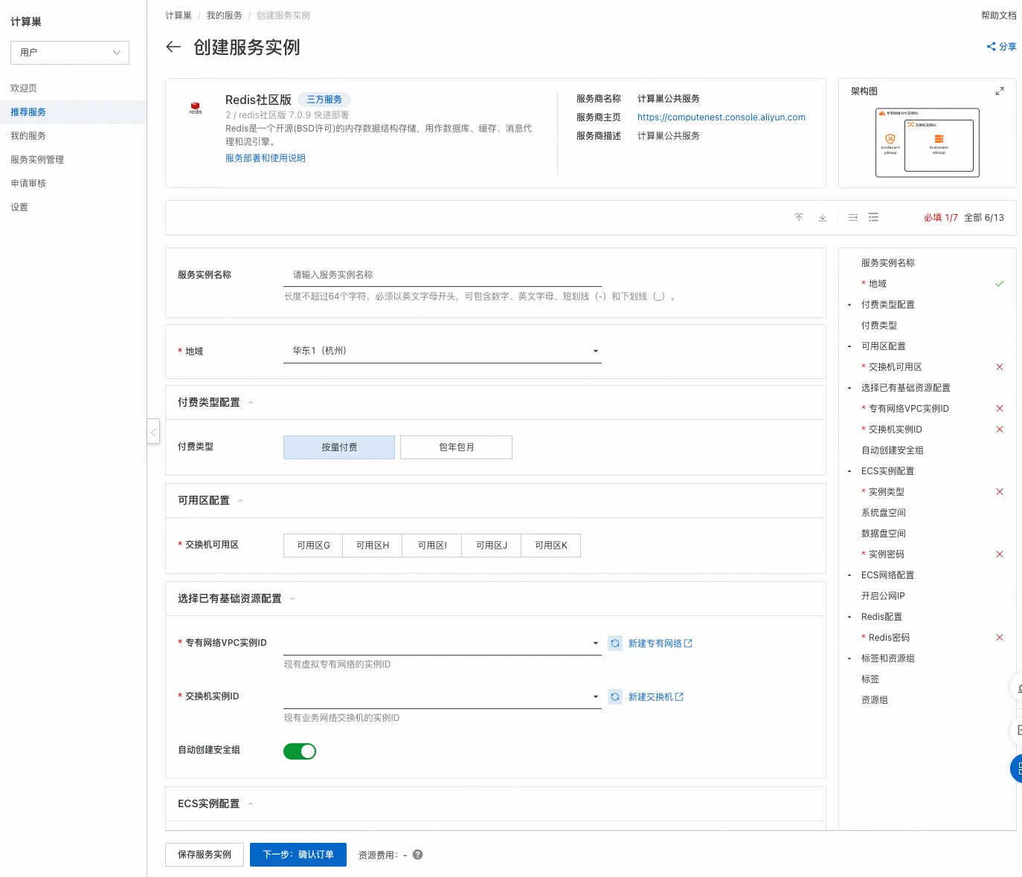Open 我的服务 in the sidebar
The height and width of the screenshot is (877, 1022).
pos(73,136)
